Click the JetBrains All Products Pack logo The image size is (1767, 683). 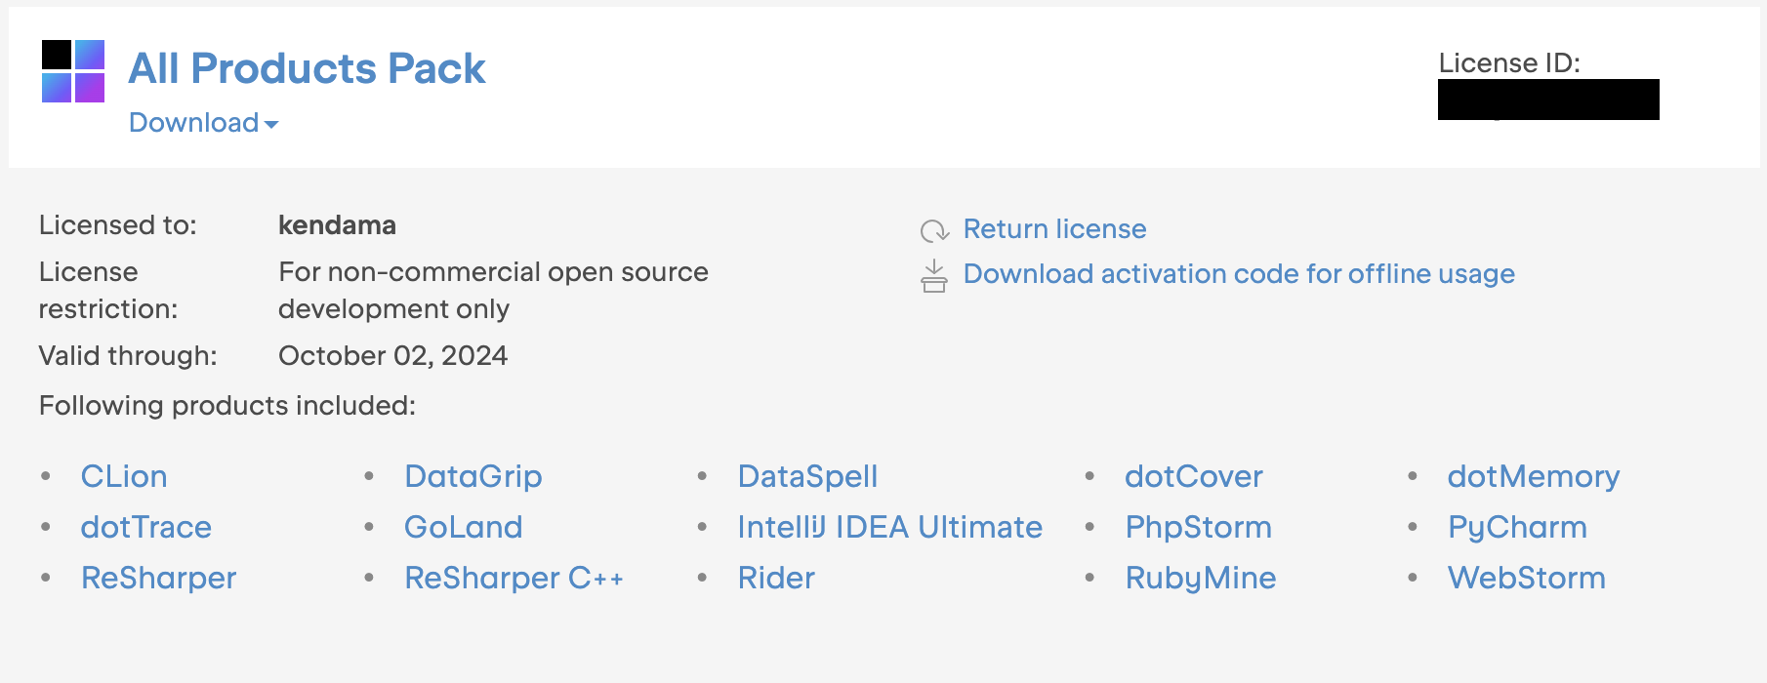pos(73,71)
